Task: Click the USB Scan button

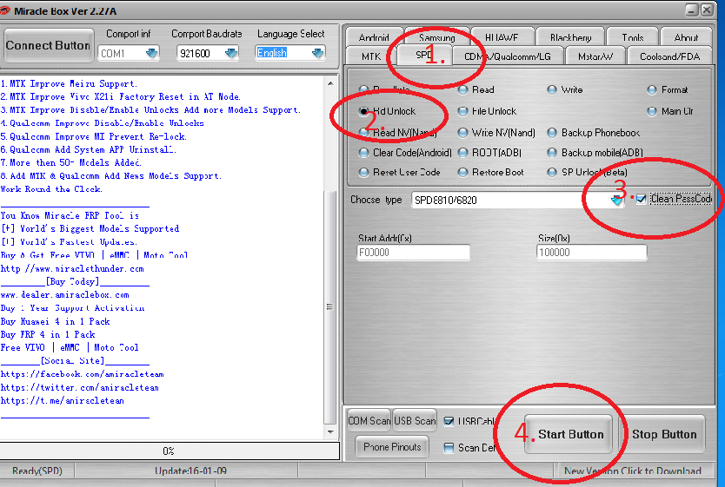Action: pos(415,420)
